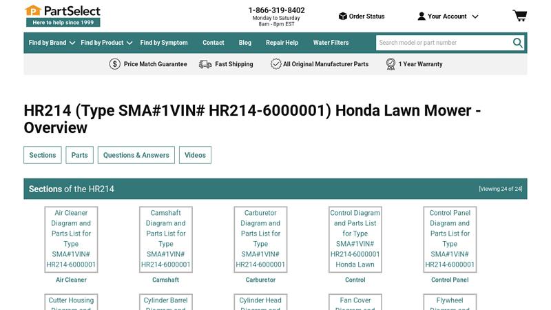Open the Find by Symptom menu item

(164, 43)
